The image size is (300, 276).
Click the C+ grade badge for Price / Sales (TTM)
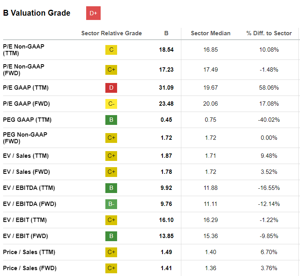coord(111,252)
